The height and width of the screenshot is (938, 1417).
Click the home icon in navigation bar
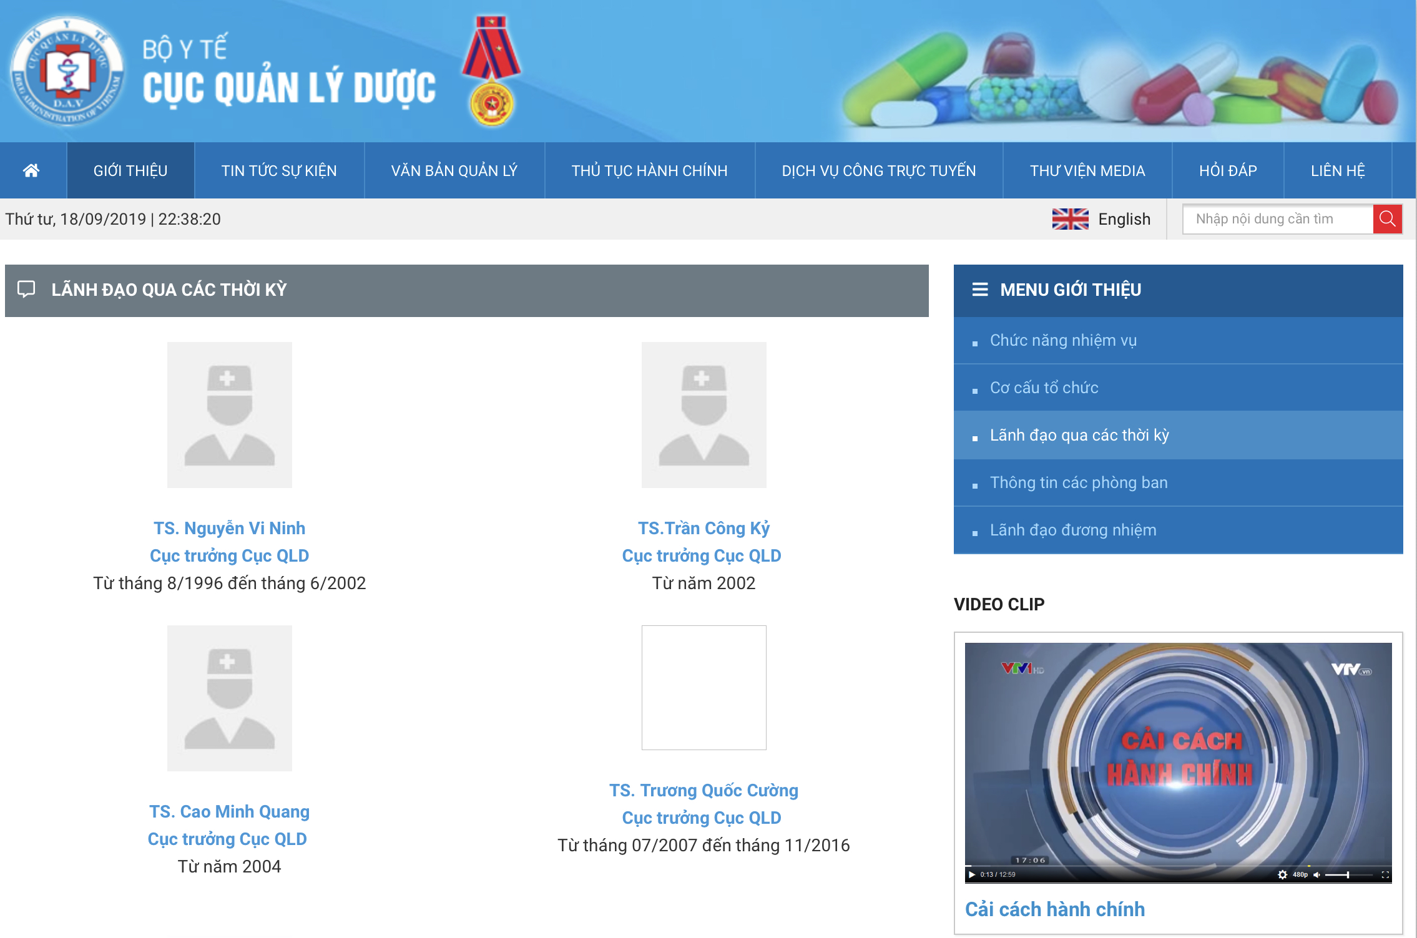(31, 170)
